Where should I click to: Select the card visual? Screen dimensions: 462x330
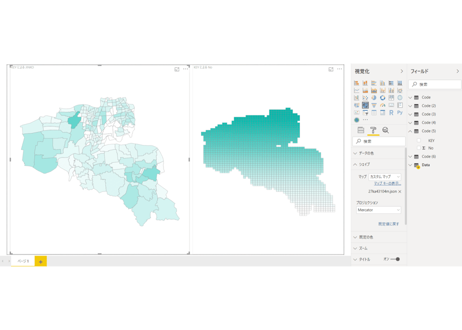391,105
